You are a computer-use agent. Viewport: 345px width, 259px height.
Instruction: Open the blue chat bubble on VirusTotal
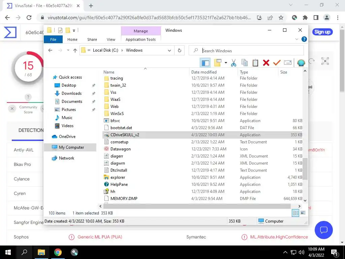coord(324,230)
